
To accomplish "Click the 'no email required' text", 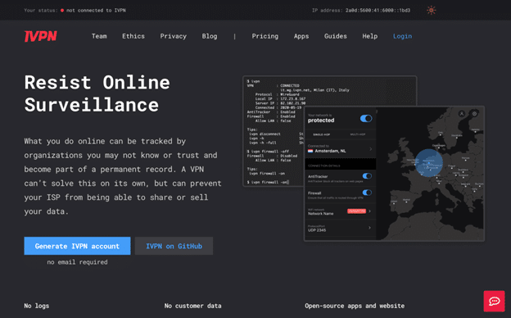I will pyautogui.click(x=77, y=262).
